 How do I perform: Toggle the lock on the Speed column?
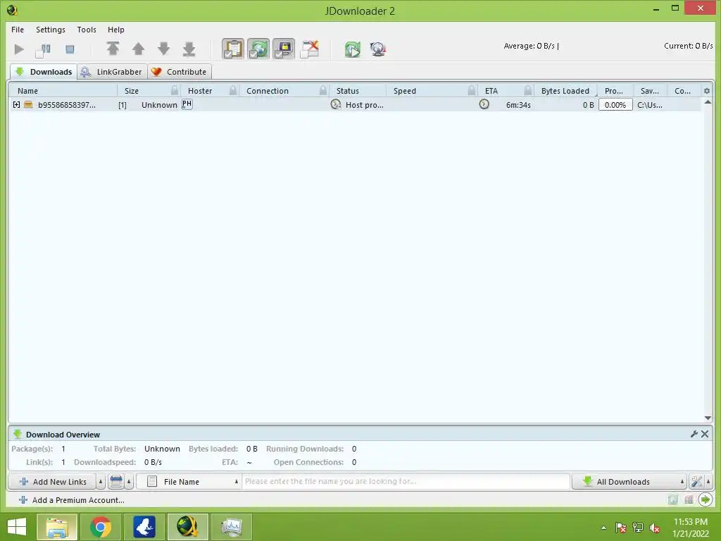(471, 90)
